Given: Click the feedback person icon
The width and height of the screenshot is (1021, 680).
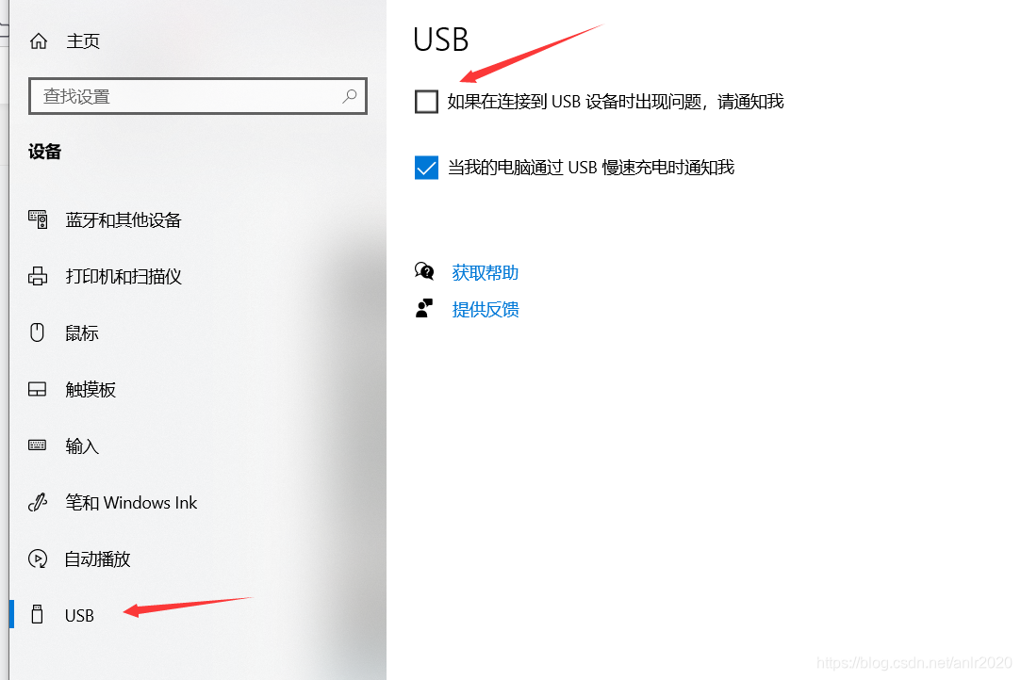Looking at the screenshot, I should coord(424,308).
